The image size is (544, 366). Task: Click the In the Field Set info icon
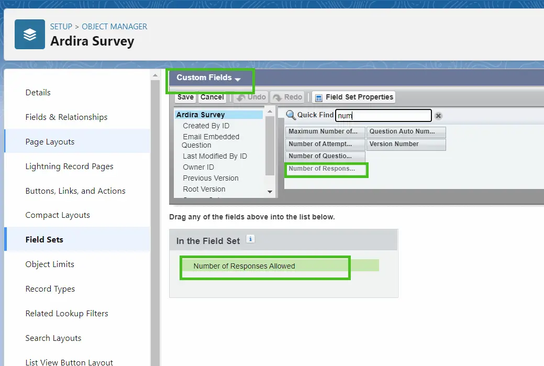(x=250, y=239)
